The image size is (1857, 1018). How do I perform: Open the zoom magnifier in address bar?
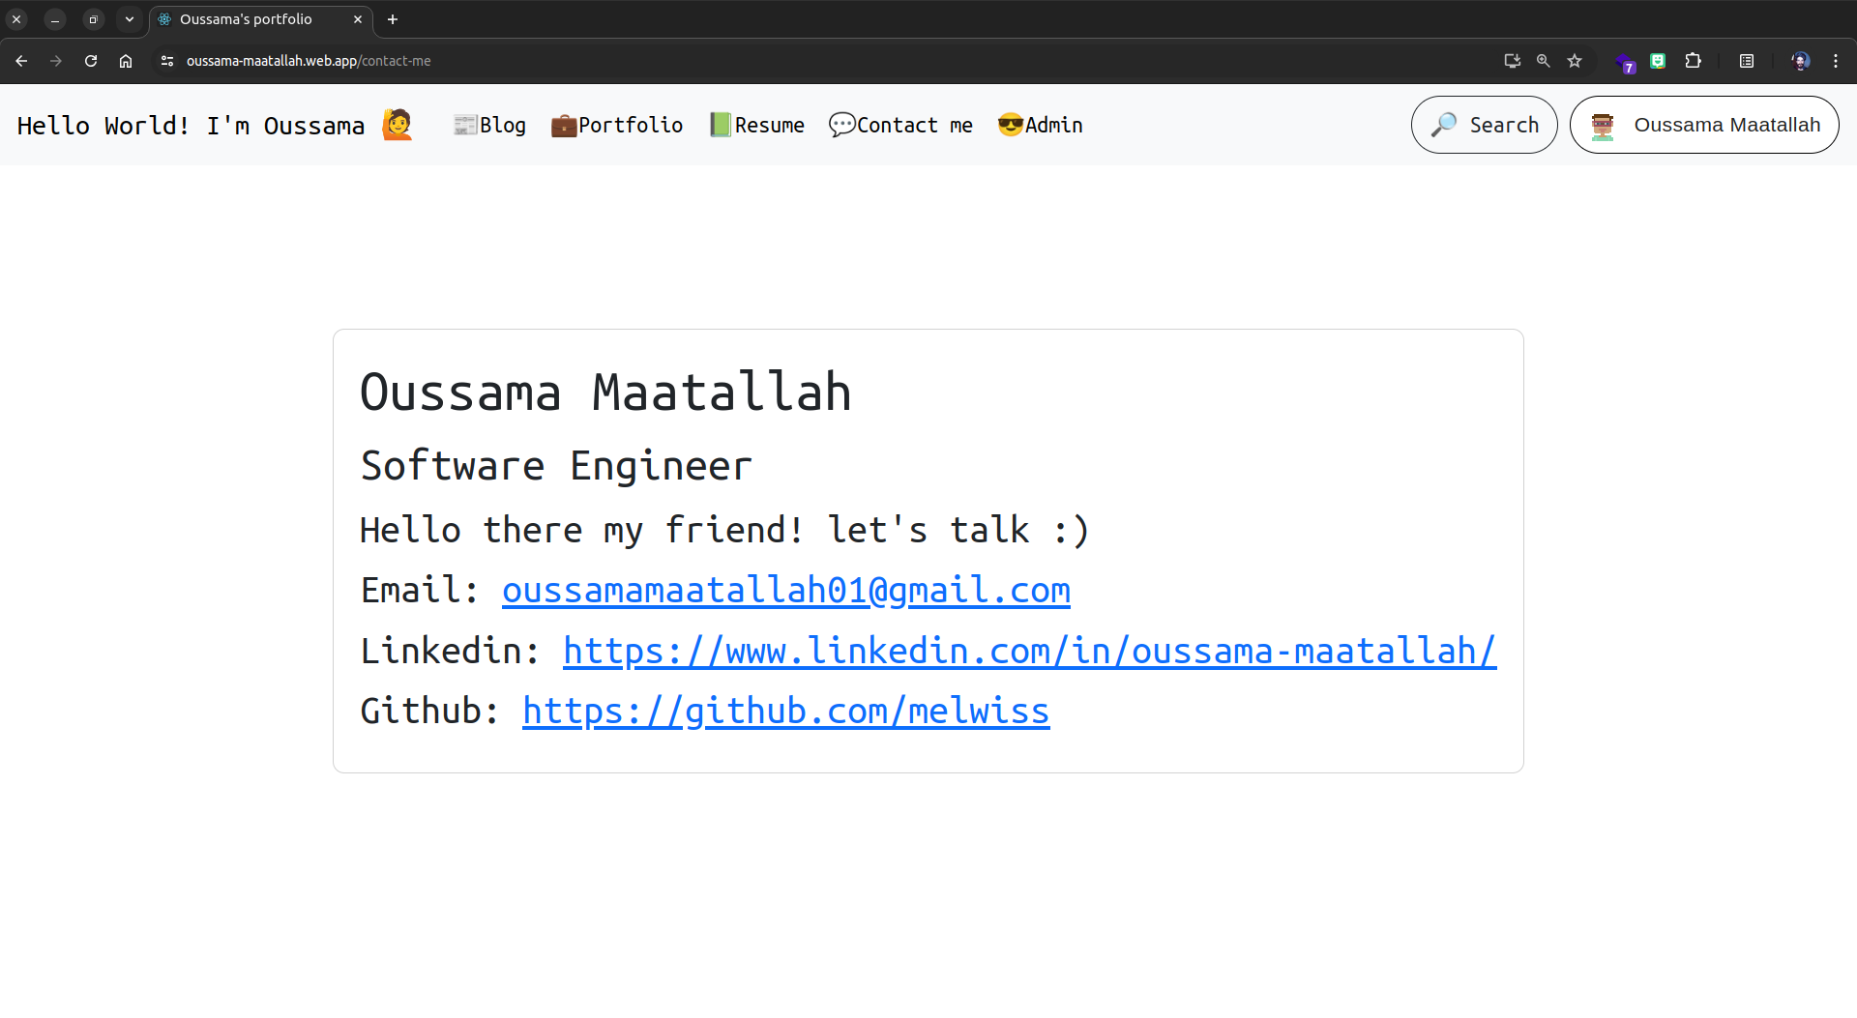point(1544,61)
